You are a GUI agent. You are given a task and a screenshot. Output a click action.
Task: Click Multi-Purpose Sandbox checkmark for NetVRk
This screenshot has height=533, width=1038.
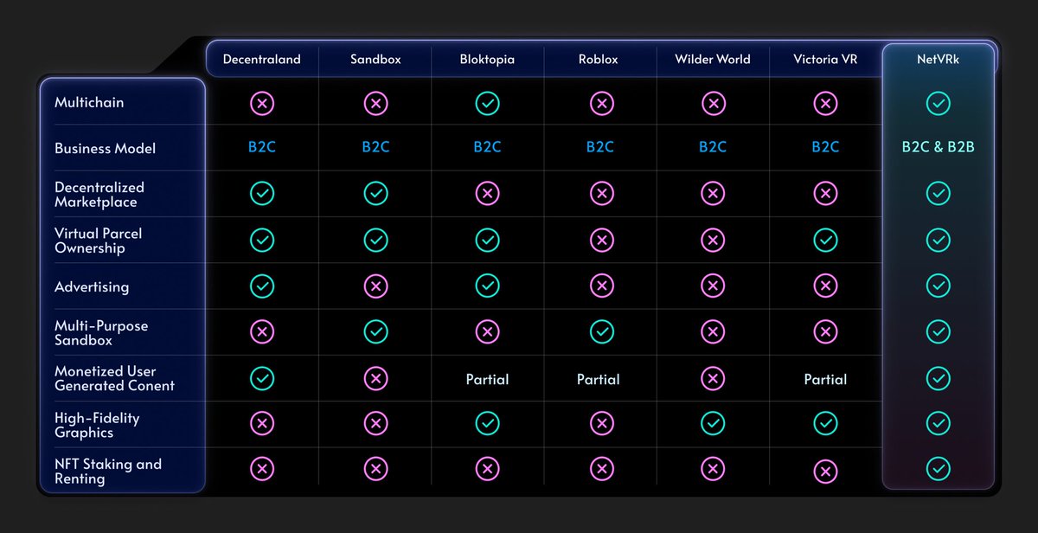tap(939, 331)
